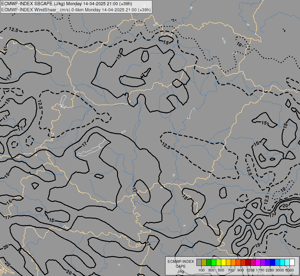Click the 'ECMWF-INDEX' title in the legend box
The image size is (300, 276).
click(x=180, y=262)
